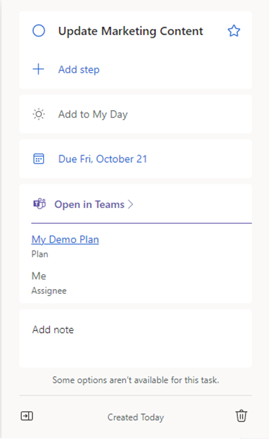Click into the Add note field
The width and height of the screenshot is (269, 439).
136,338
